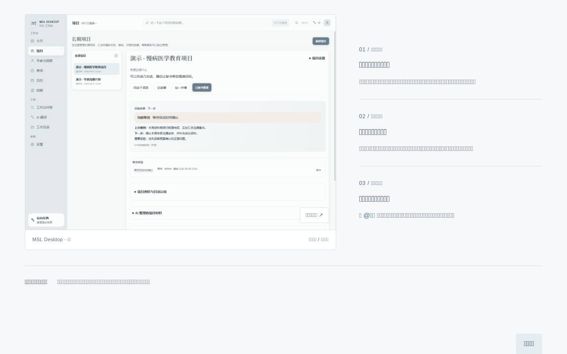Click the quick note input field at top
Viewport: 567px width, 354px height.
pyautogui.click(x=216, y=23)
